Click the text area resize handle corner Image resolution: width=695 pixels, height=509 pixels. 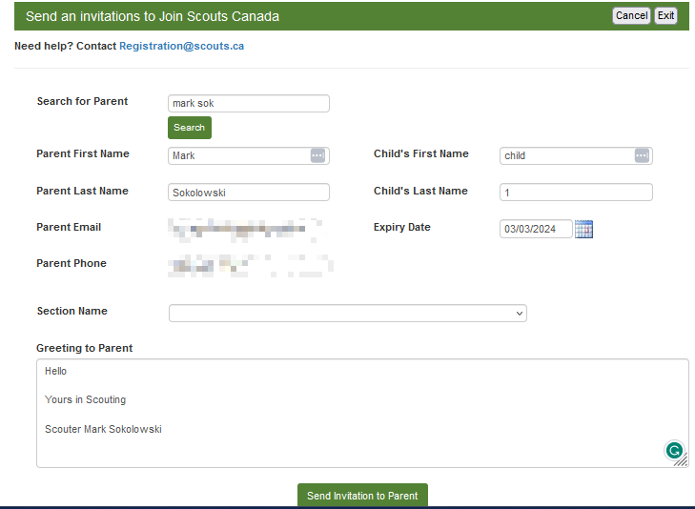[683, 461]
